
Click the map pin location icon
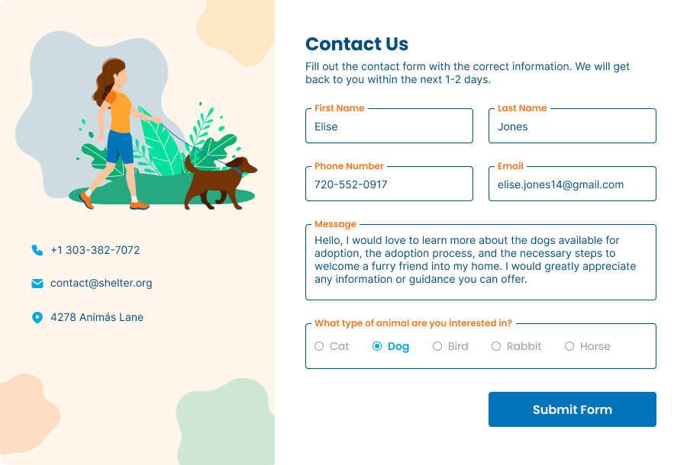pyautogui.click(x=37, y=318)
